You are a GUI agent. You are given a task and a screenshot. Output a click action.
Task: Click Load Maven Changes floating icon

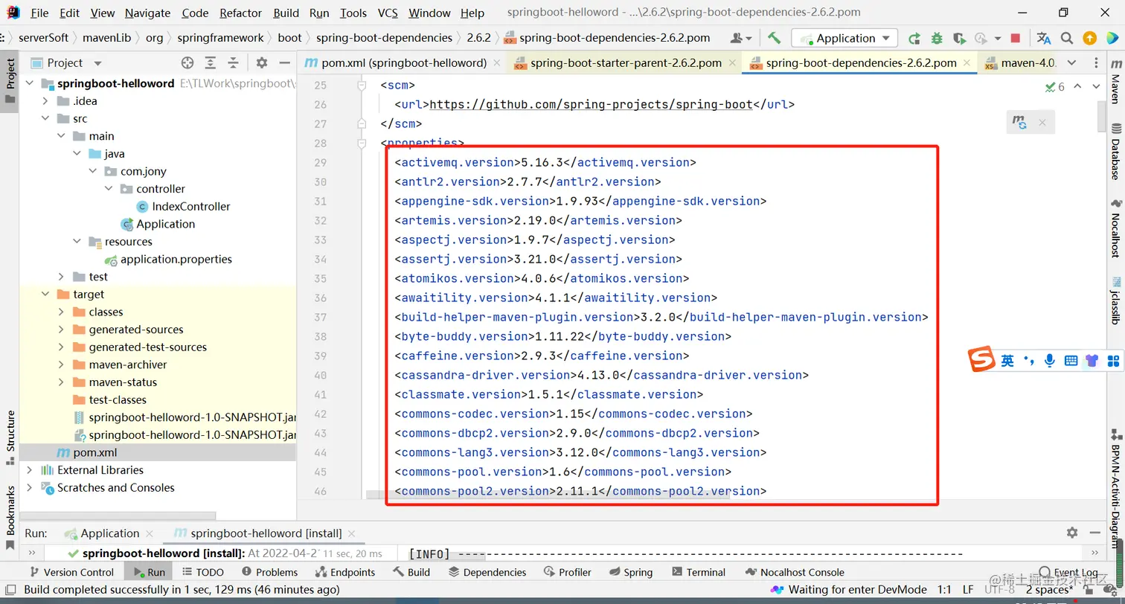pos(1020,122)
